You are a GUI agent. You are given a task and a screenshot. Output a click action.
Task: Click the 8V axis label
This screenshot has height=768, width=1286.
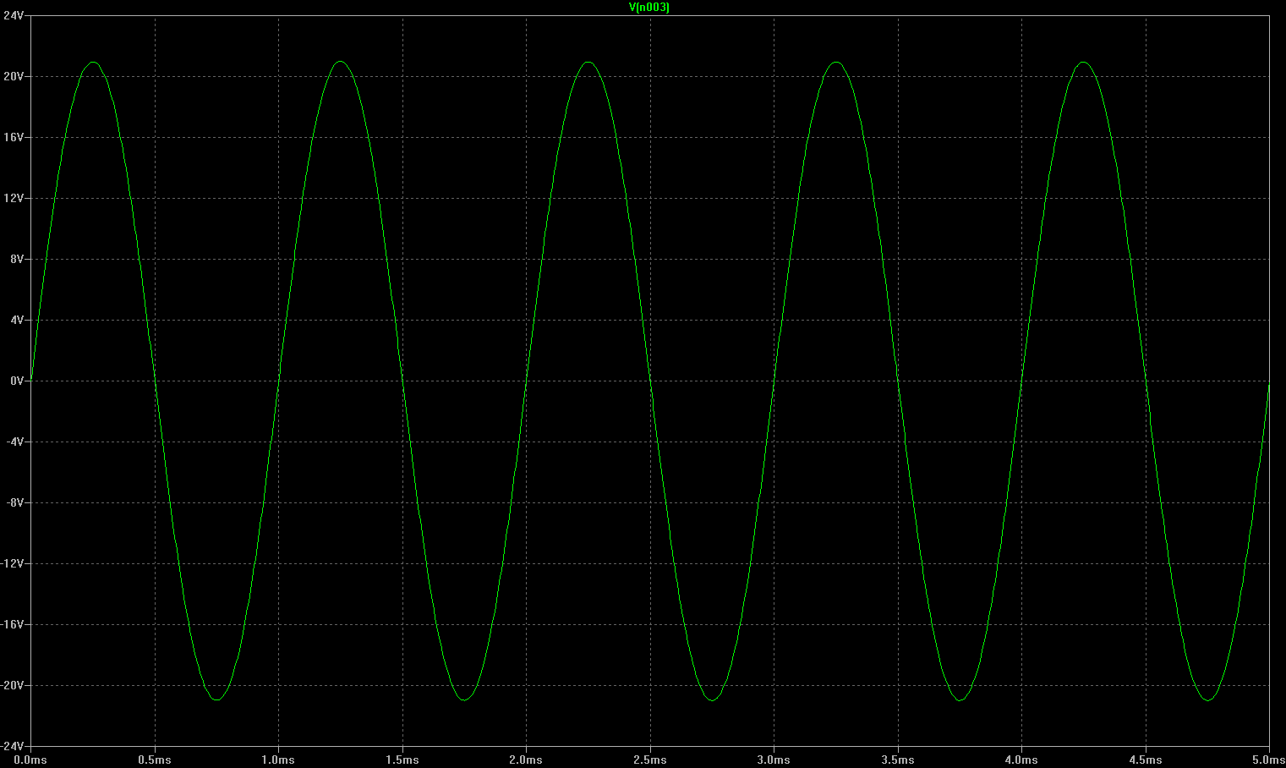(x=17, y=259)
